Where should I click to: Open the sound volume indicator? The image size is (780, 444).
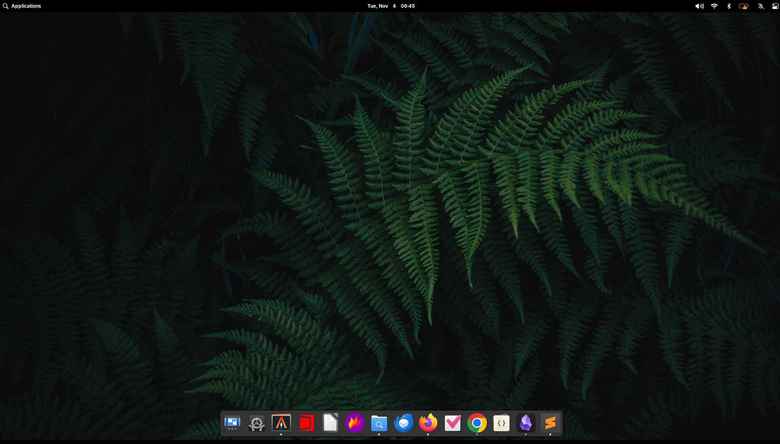tap(699, 6)
